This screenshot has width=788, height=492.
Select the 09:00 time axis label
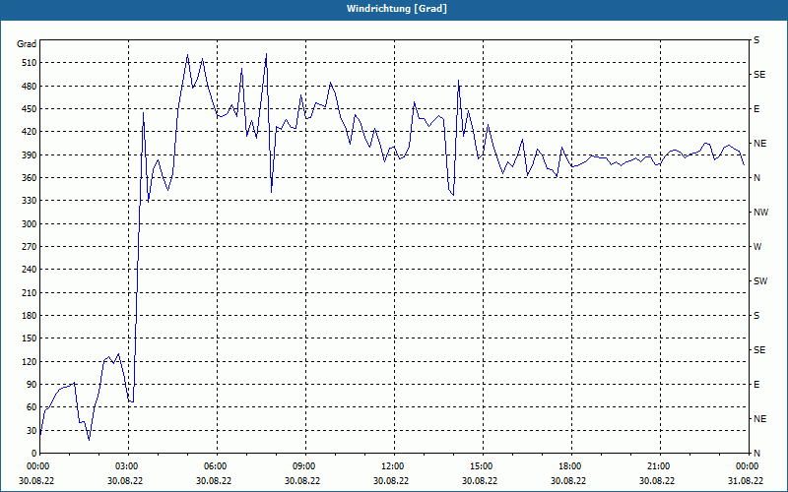(x=305, y=466)
